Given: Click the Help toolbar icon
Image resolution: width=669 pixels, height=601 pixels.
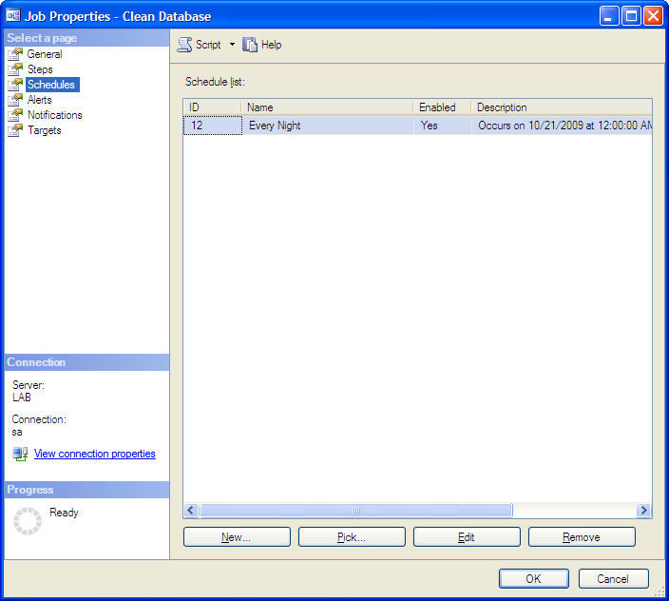Looking at the screenshot, I should pos(250,45).
